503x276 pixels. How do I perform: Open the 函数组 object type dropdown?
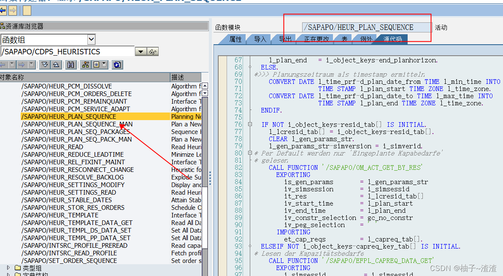(x=92, y=39)
